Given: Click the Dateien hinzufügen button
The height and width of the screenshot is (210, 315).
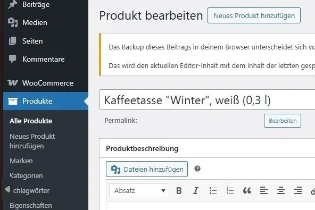Looking at the screenshot, I should [x=147, y=169].
